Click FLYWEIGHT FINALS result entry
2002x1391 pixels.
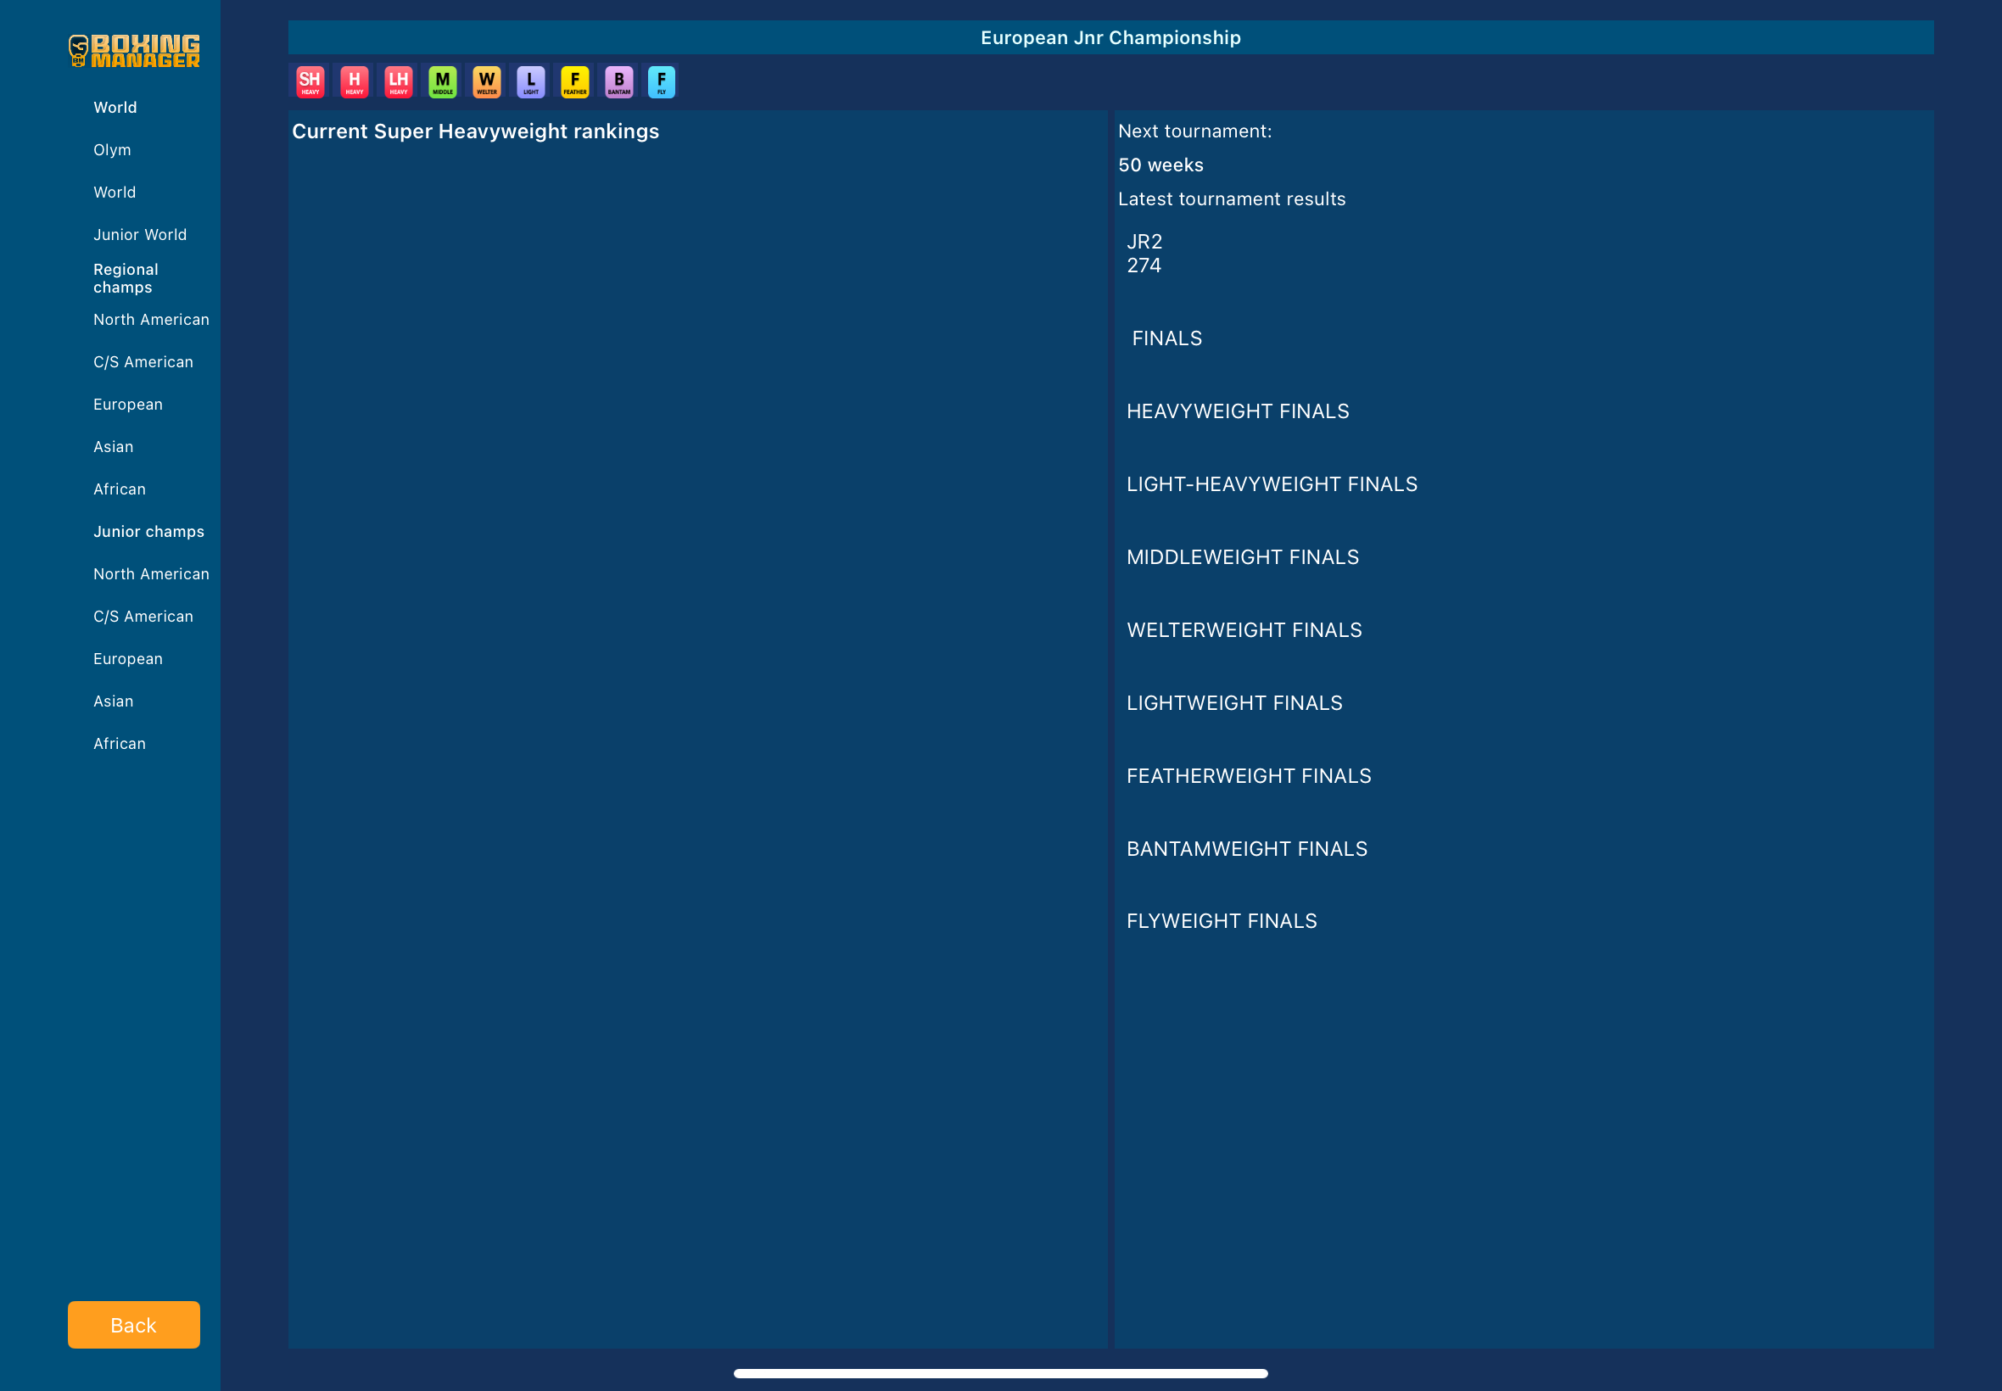click(1221, 921)
